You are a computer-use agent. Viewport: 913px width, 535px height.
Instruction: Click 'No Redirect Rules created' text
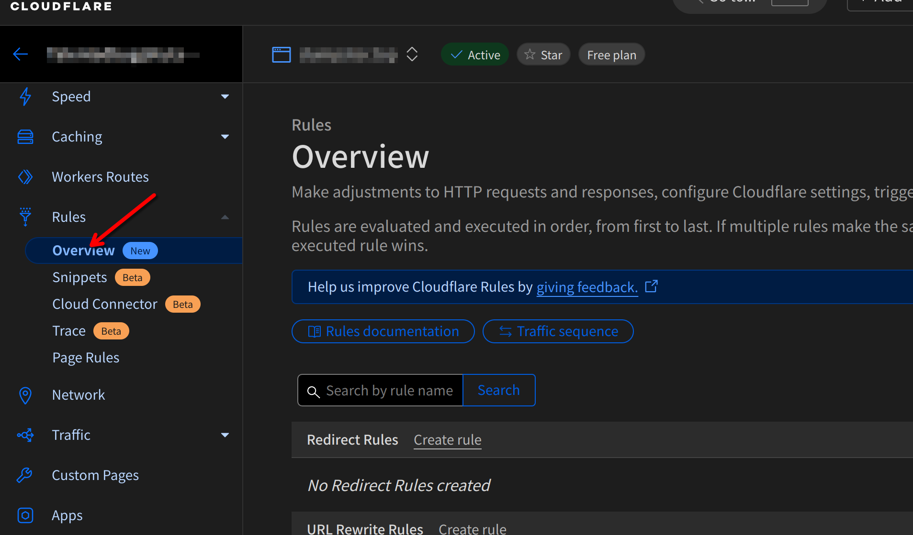[x=399, y=485]
